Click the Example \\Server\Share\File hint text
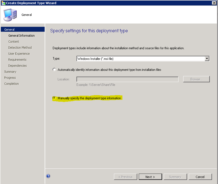Screen dimensions: 218x184 [96, 85]
